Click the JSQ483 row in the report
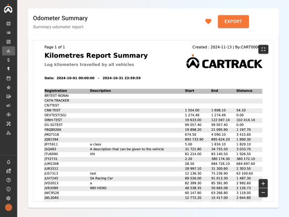Viewport: 289px width, 217px height. coord(153,149)
